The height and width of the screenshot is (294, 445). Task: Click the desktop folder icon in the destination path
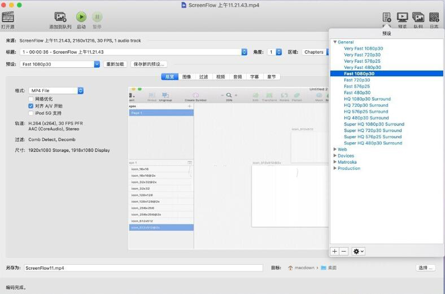tap(323, 268)
